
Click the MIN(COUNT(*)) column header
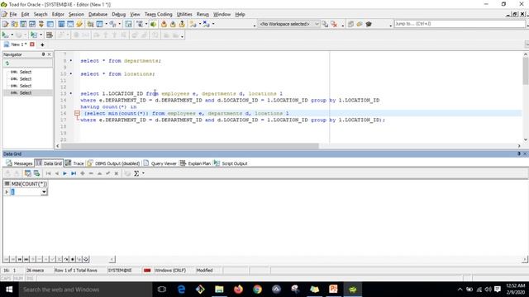29,184
